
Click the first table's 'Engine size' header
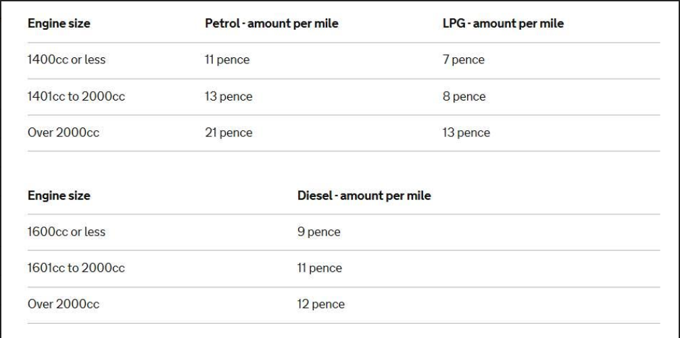click(59, 24)
